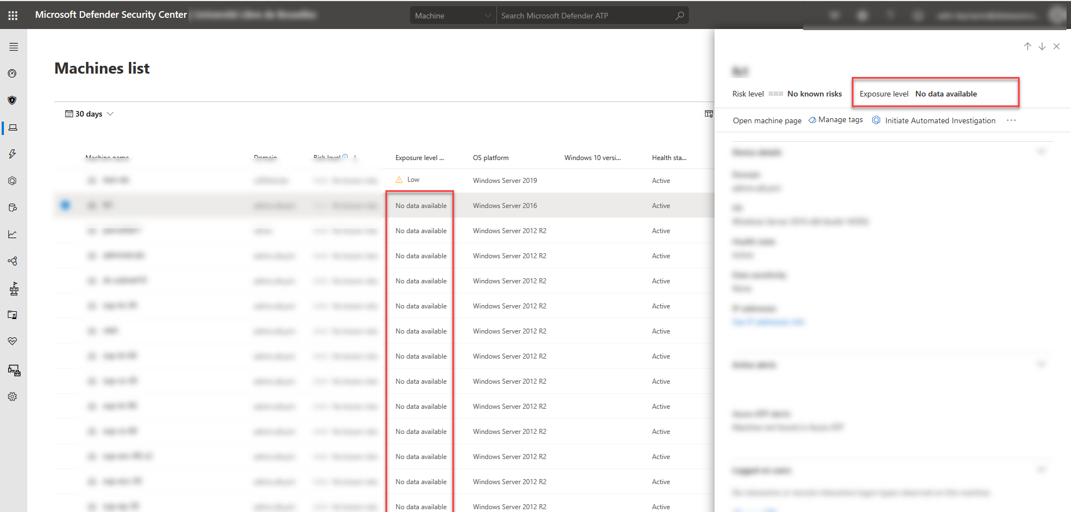The width and height of the screenshot is (1071, 512).
Task: Click Active status in Windows Server 2019 row
Action: click(x=661, y=181)
